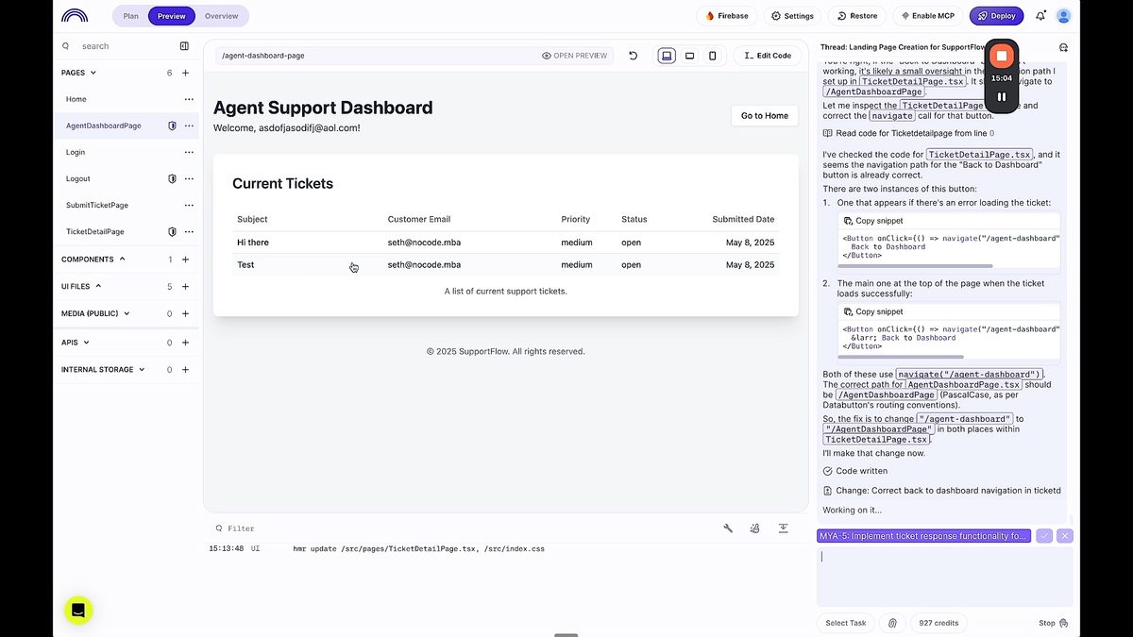Screen dimensions: 1133x637
Task: Open options menu for Login page
Action: pyautogui.click(x=189, y=152)
